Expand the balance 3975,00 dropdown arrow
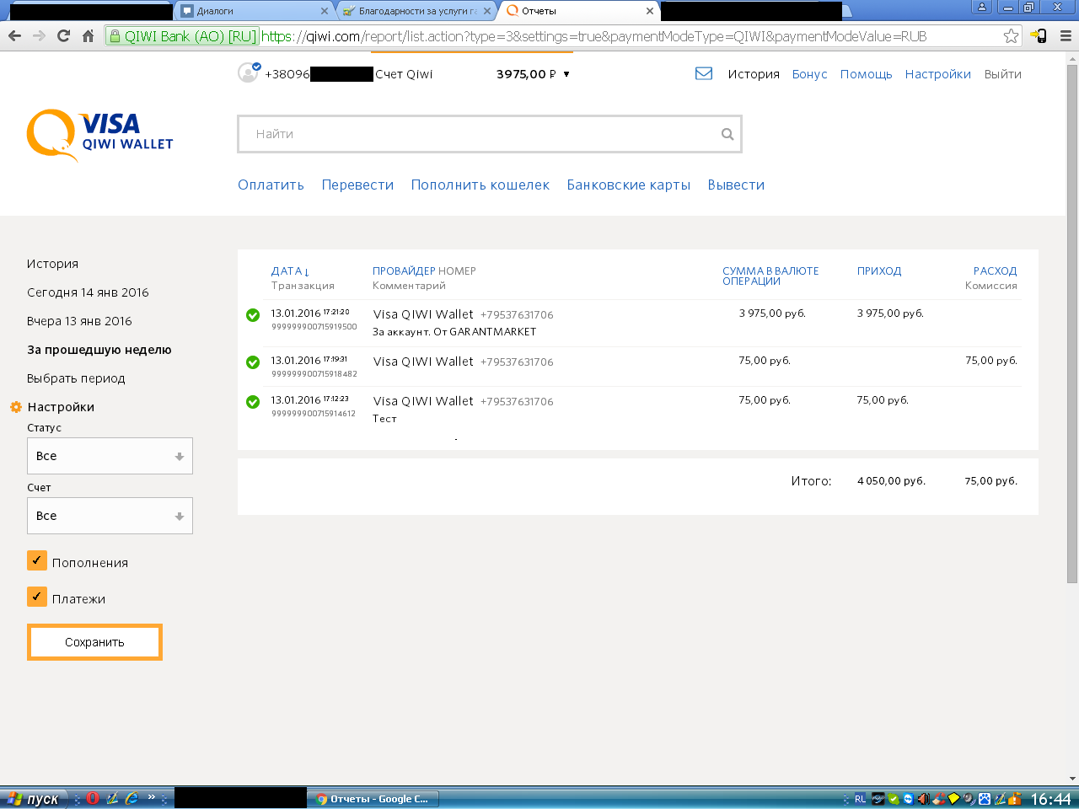 pos(566,74)
